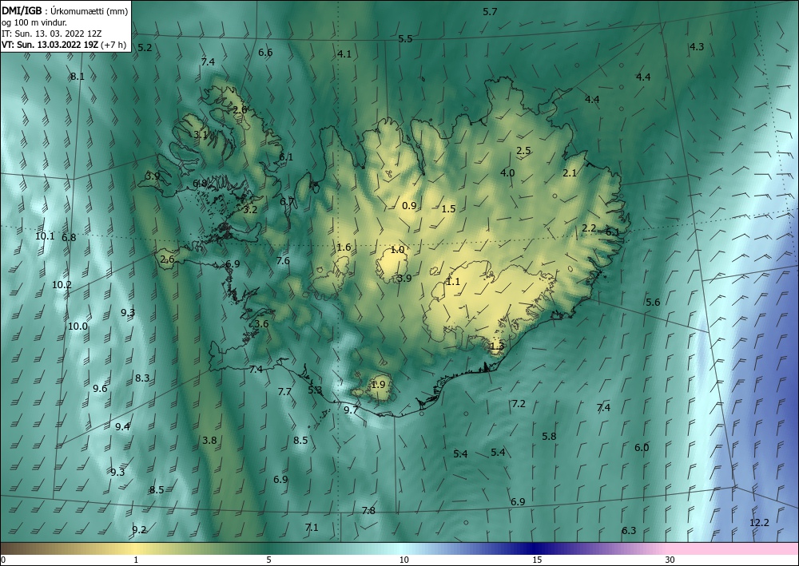
Task: Click the map value '1.3'
Action: (497, 346)
